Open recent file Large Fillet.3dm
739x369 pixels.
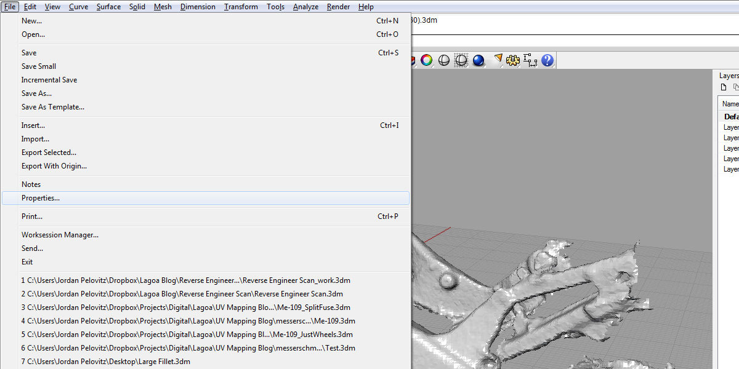pos(106,362)
